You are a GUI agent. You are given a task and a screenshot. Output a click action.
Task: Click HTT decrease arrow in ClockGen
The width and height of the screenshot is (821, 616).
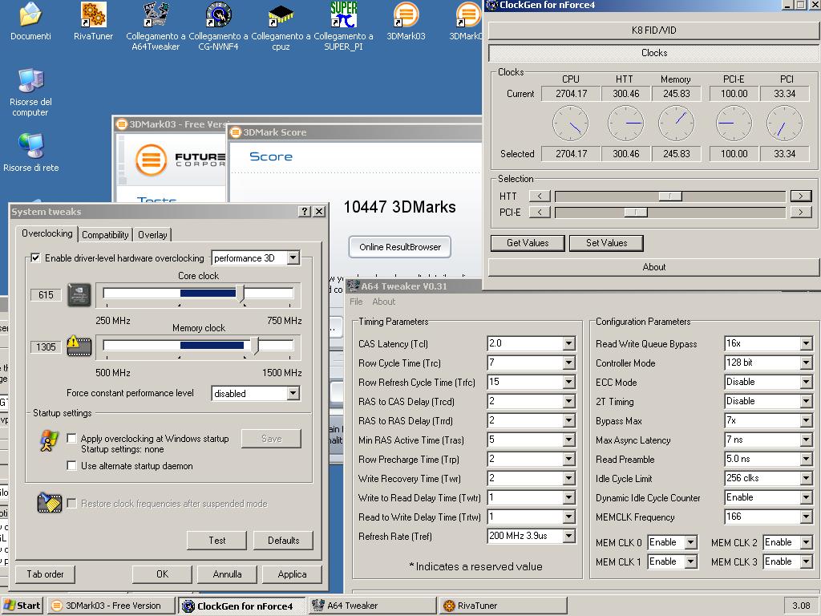[540, 196]
